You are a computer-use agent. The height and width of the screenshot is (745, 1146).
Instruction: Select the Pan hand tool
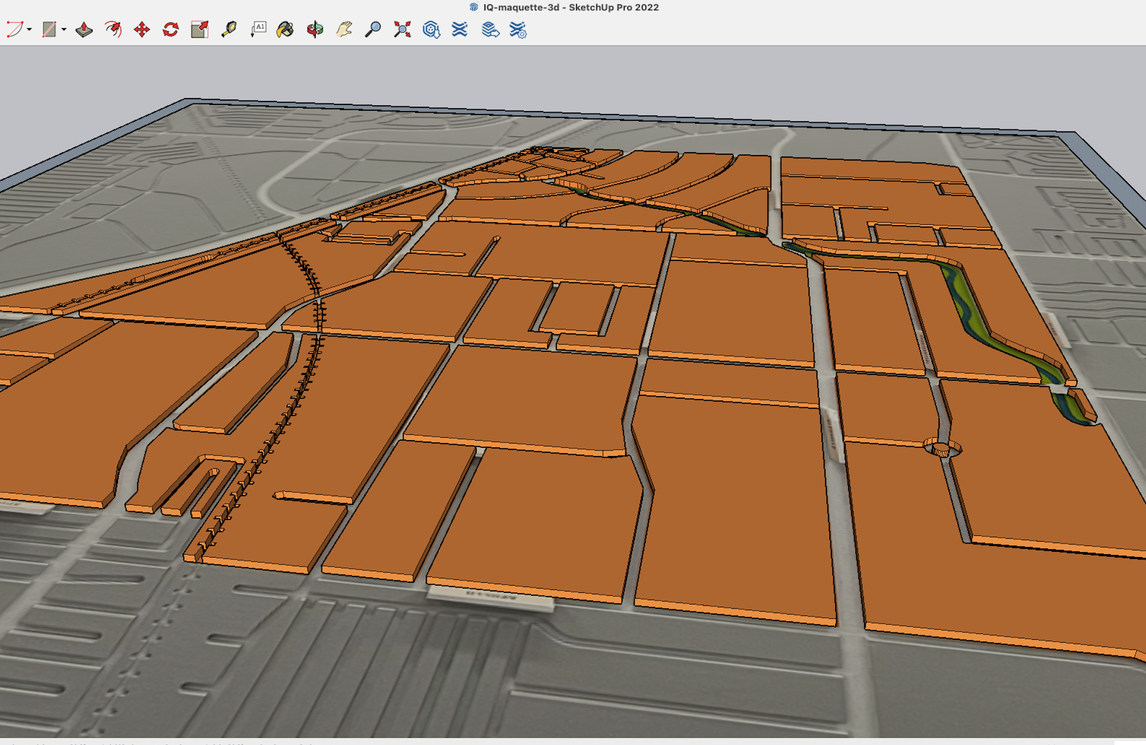(x=344, y=29)
